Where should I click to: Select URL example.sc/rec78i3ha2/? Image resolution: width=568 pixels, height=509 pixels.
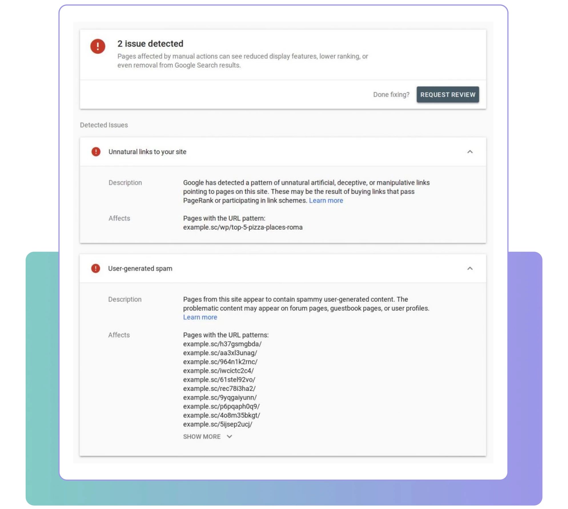click(219, 388)
